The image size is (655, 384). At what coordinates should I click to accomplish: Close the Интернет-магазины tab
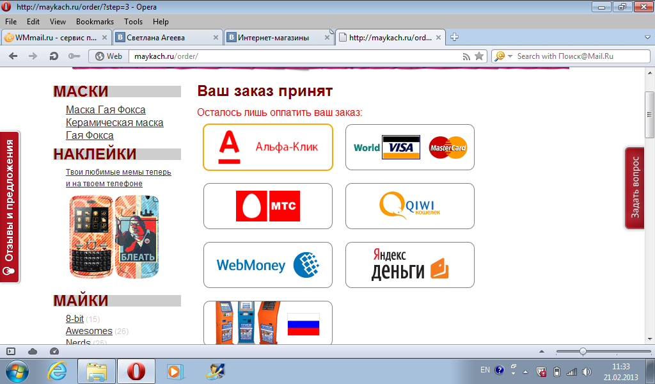327,38
